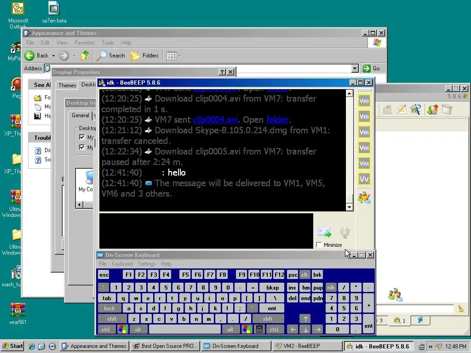The height and width of the screenshot is (353, 471).
Task: Open the Settings menu in On-Screen Keyboard
Action: coord(147,263)
